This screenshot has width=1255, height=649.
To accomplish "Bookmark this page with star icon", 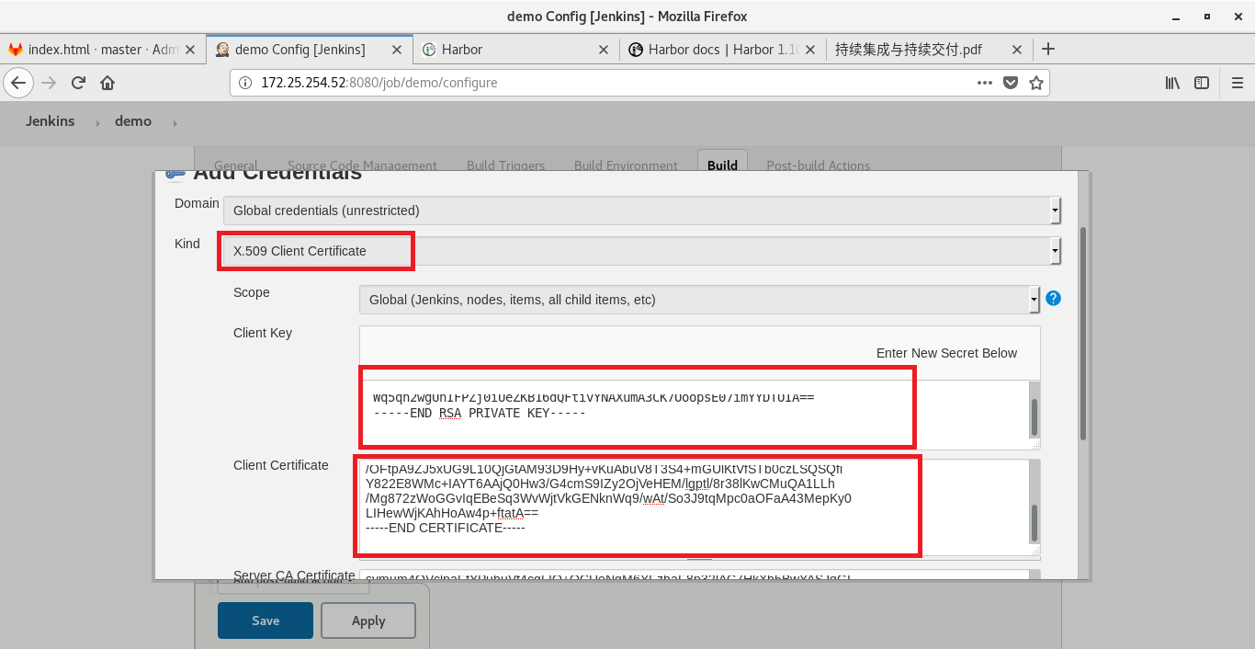I will [x=1036, y=83].
